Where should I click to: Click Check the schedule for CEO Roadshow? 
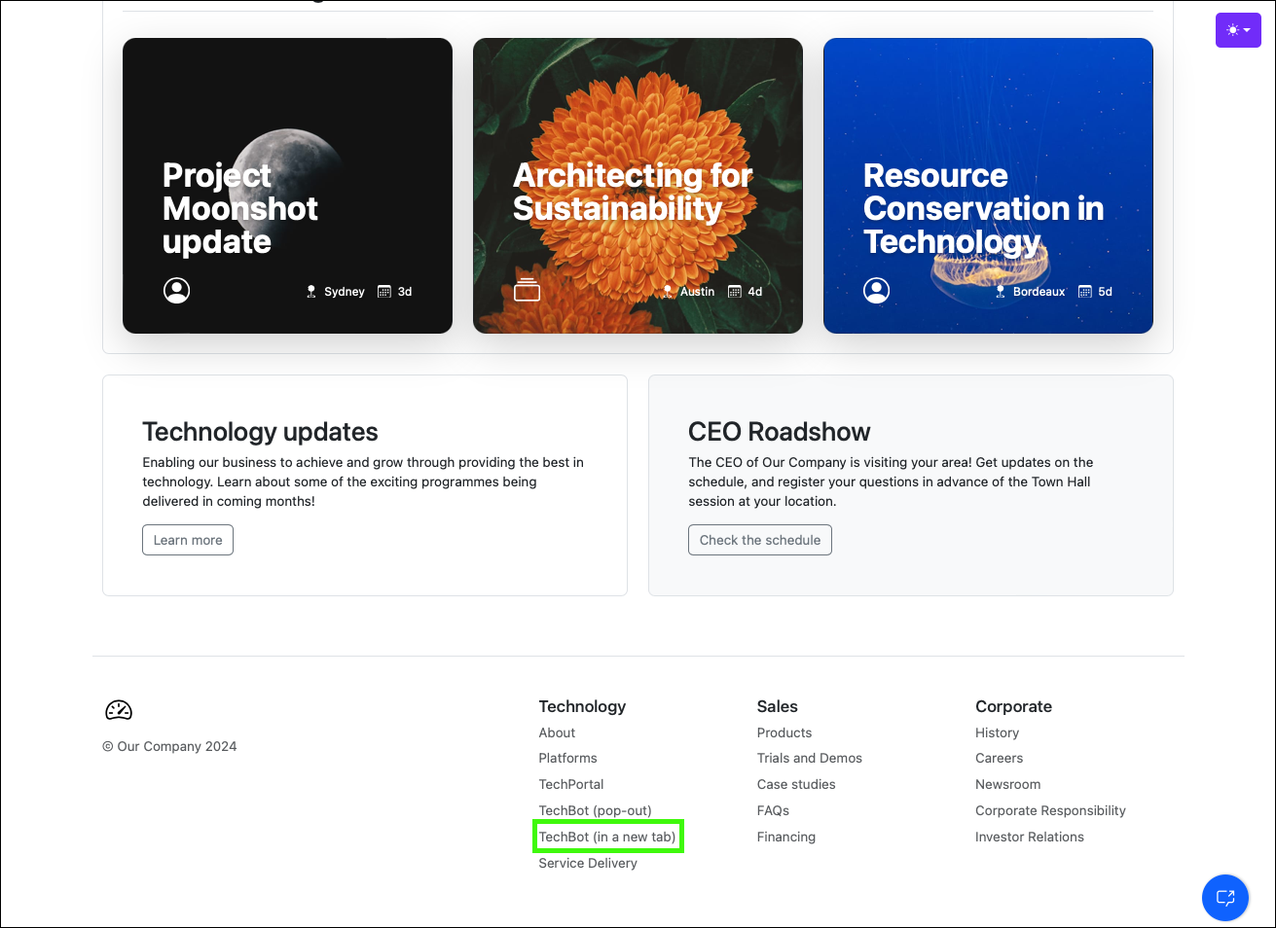point(759,539)
